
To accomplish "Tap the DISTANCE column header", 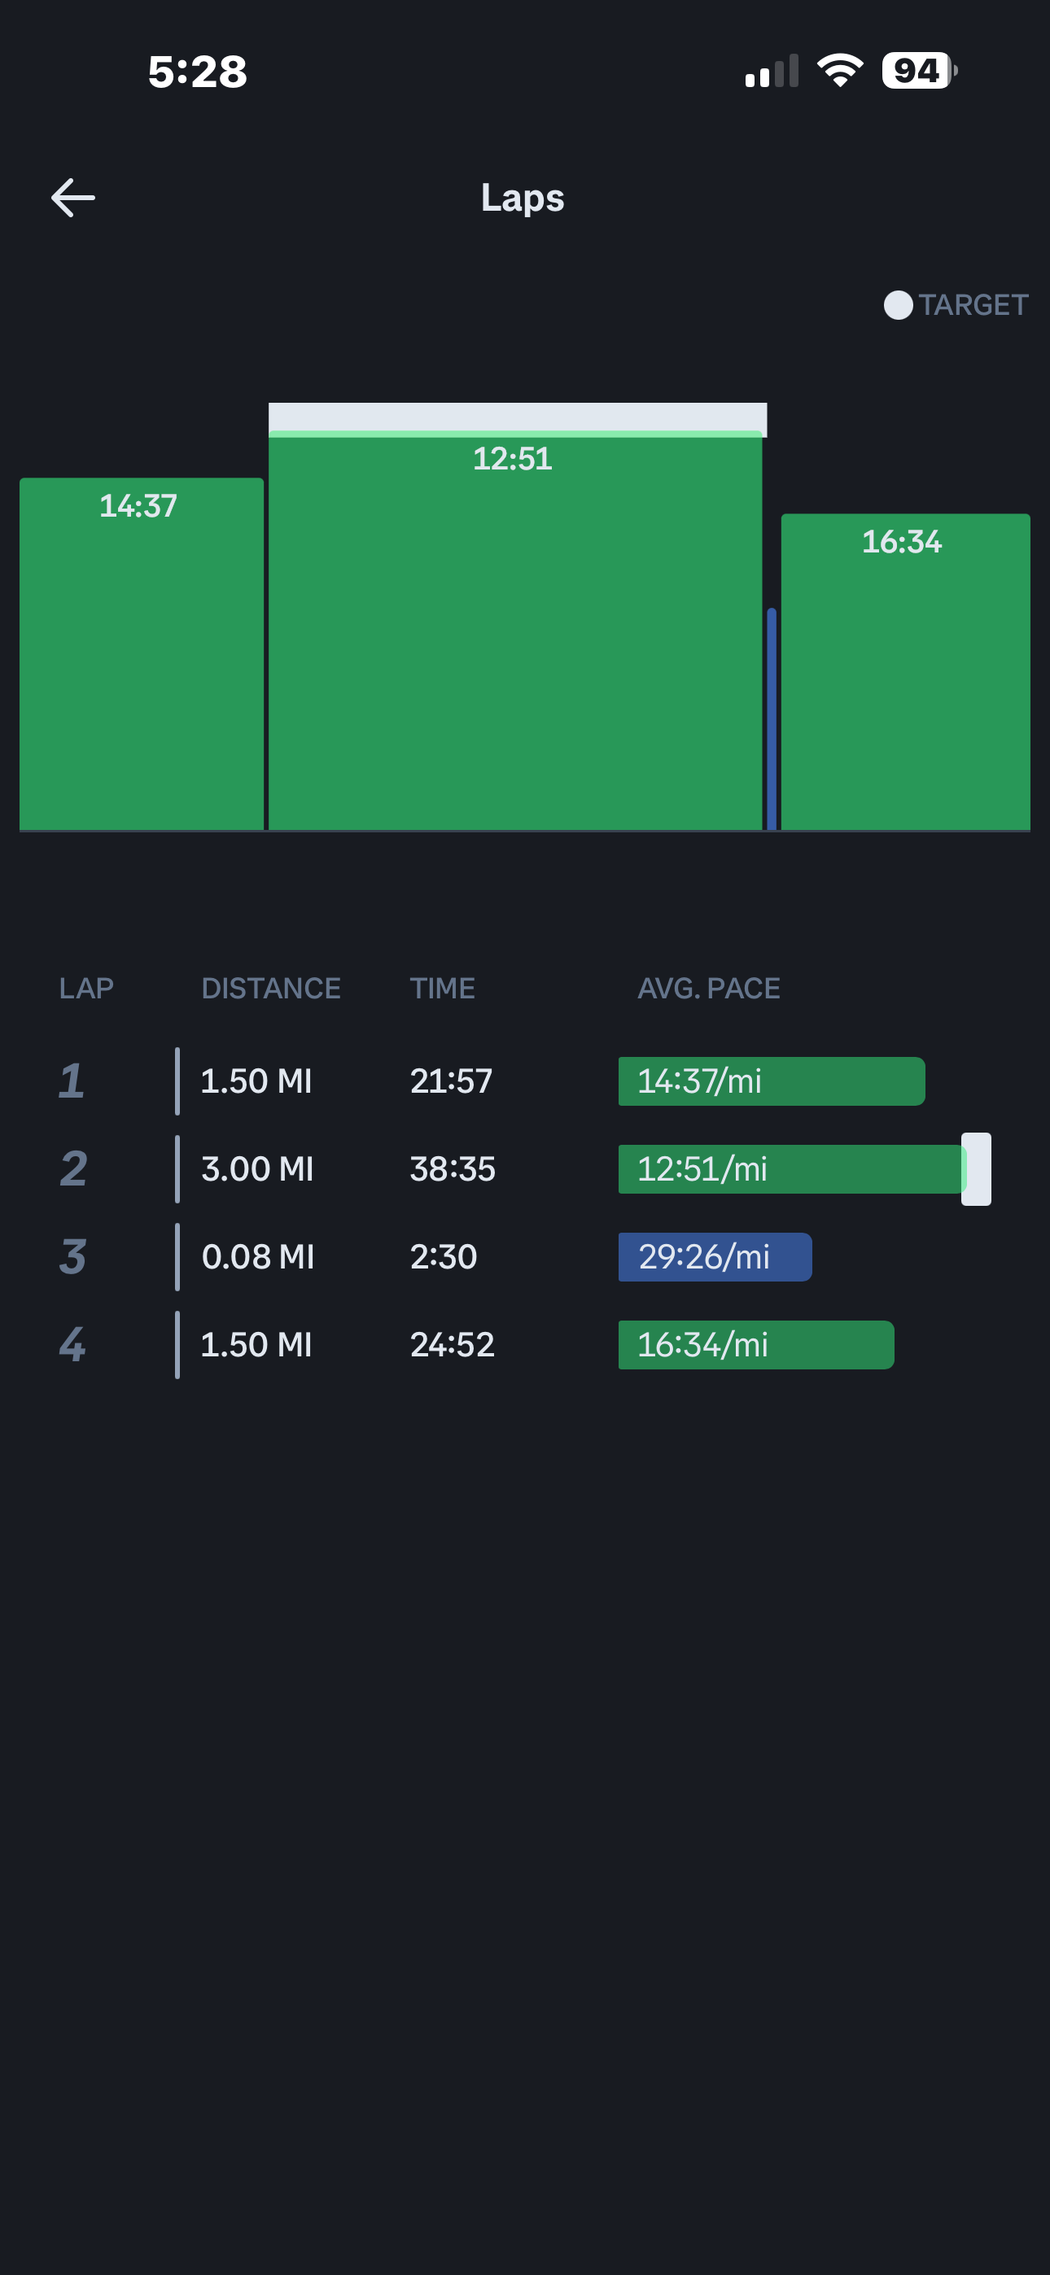I will [x=271, y=989].
